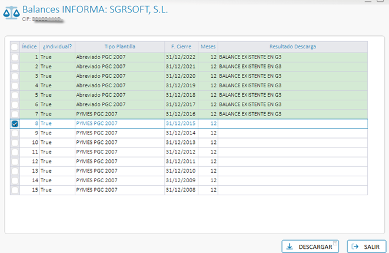Click the title Balances INFORMA: SGRSOFT, S.L.
Image resolution: width=389 pixels, height=253 pixels.
coord(95,9)
